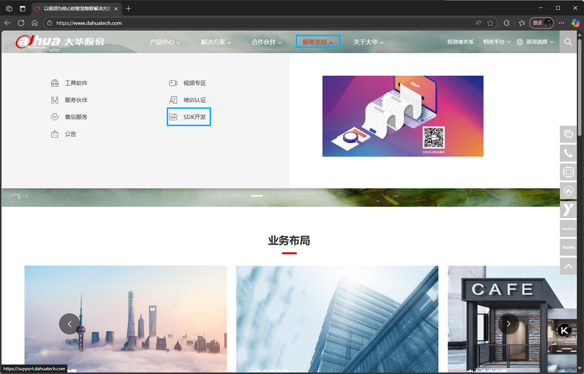Click the carousel next arrow button
This screenshot has width=584, height=374.
click(508, 324)
